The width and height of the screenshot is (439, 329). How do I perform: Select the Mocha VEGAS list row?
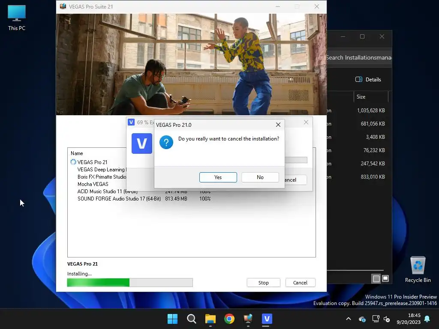point(93,184)
